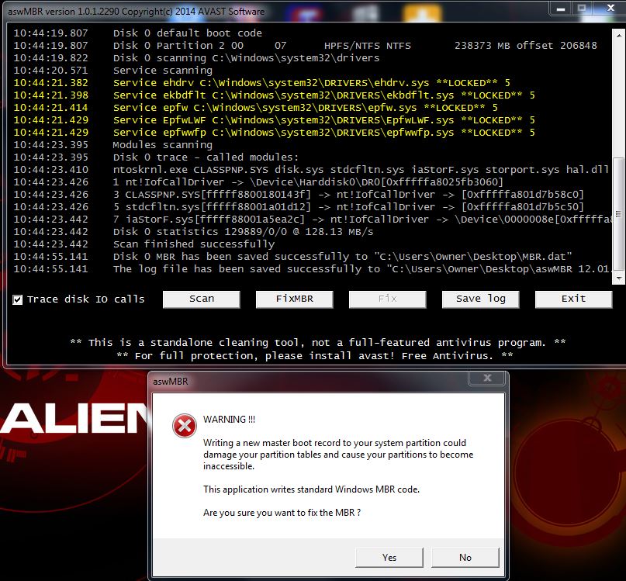This screenshot has height=581, width=626.
Task: Click the 'standalone cleaning tool' notice text
Action: (317, 343)
